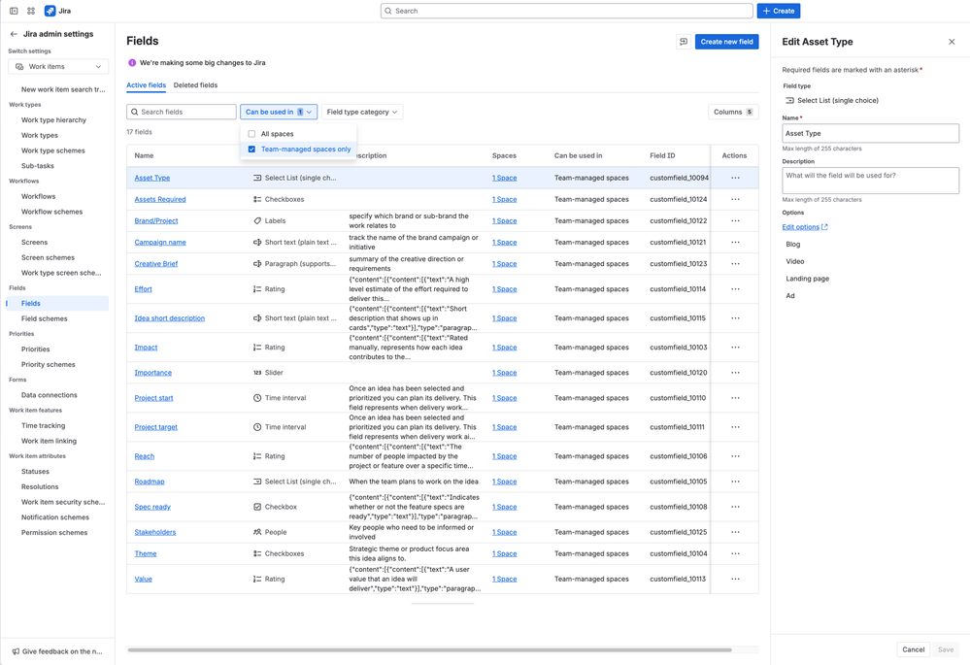Click the purple info icon in the banner
This screenshot has height=665, width=970.
[132, 62]
